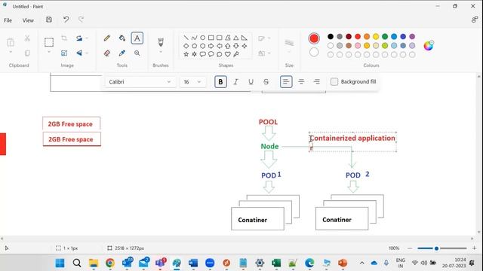Open the shape Outline dropdown

[x=264, y=38]
